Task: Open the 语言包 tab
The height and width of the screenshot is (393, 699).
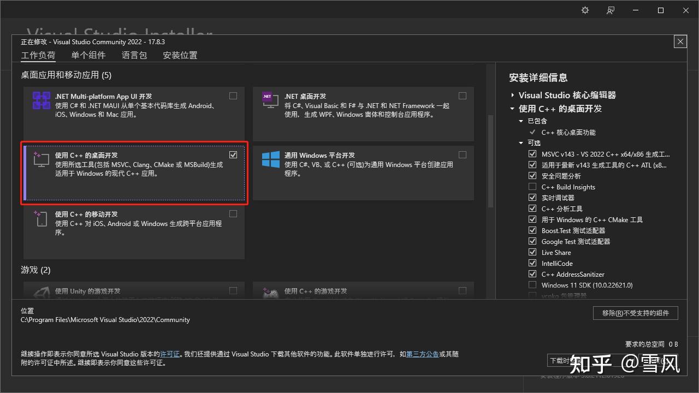Action: tap(134, 55)
